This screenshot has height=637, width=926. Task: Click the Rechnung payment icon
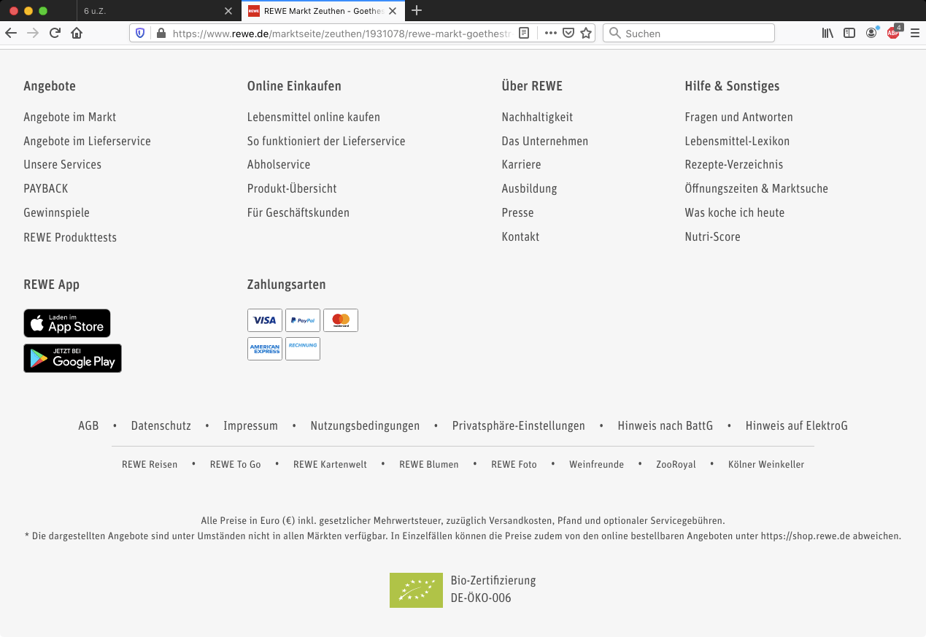tap(303, 349)
